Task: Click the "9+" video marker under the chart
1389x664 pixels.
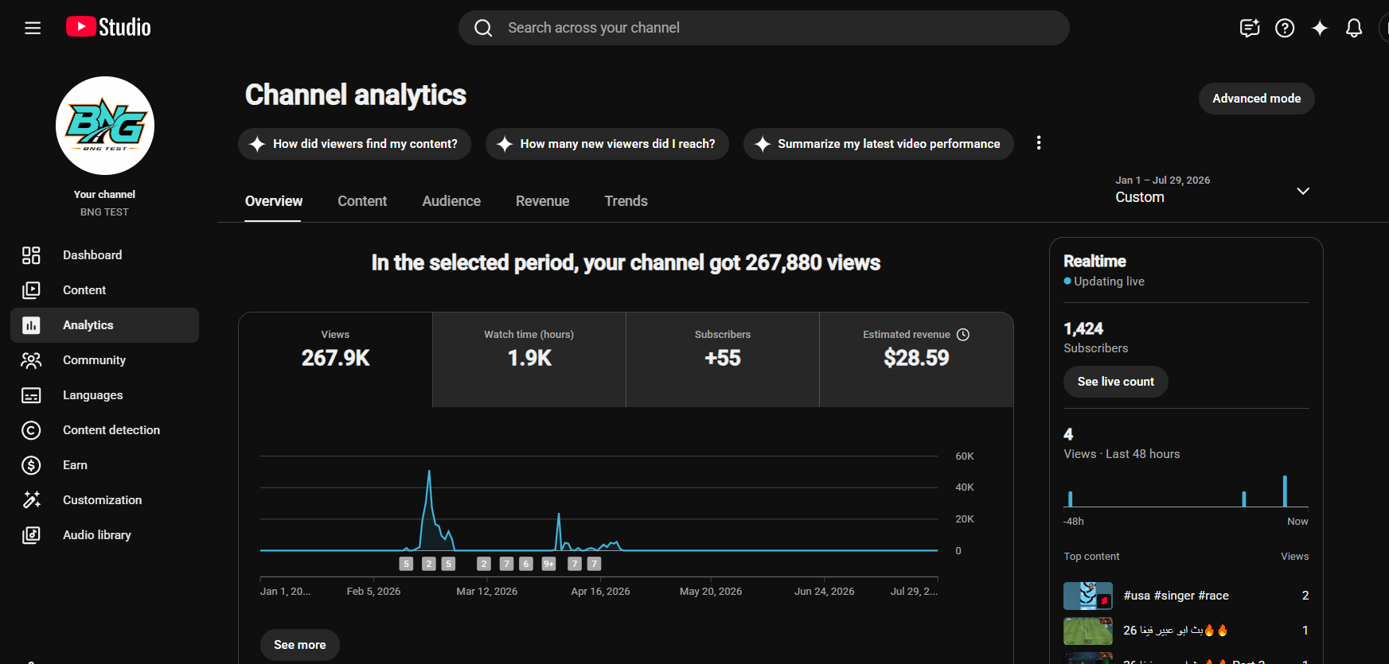Action: pos(548,564)
